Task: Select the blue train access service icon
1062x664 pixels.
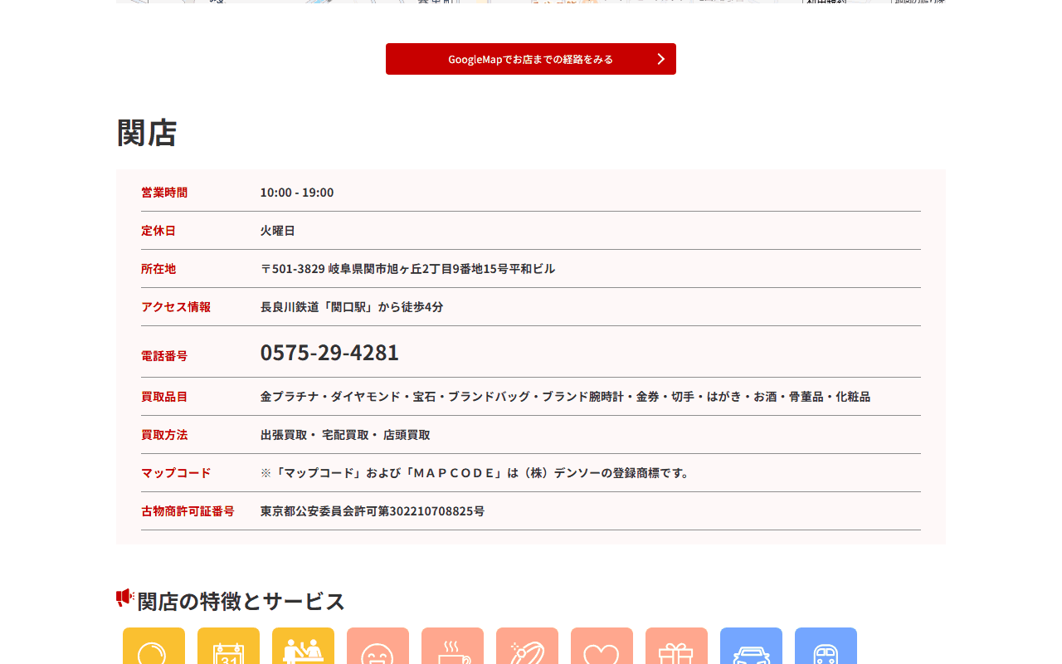Action: 826,646
